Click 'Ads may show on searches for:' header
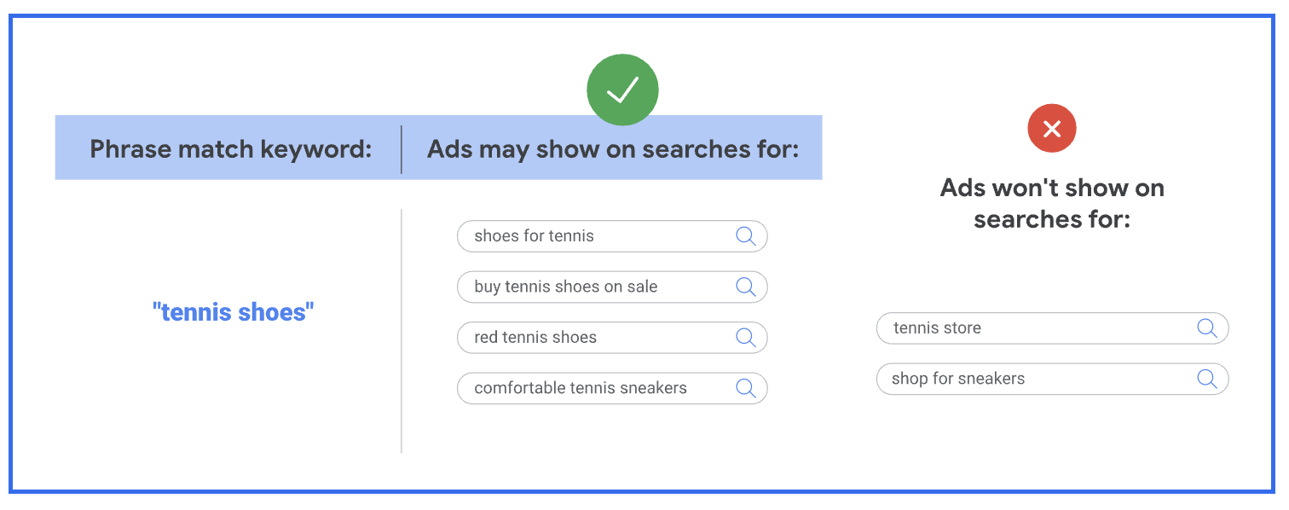The width and height of the screenshot is (1289, 510). [x=613, y=149]
